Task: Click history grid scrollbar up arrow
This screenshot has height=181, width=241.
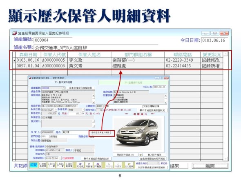Action: point(225,54)
